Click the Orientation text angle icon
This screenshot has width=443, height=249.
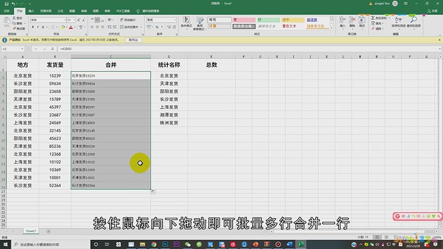pyautogui.click(x=109, y=20)
